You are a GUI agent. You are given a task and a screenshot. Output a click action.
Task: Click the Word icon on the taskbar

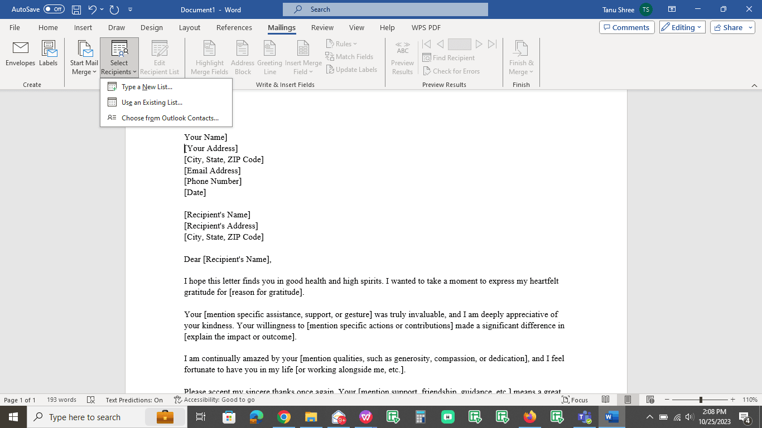click(x=611, y=416)
